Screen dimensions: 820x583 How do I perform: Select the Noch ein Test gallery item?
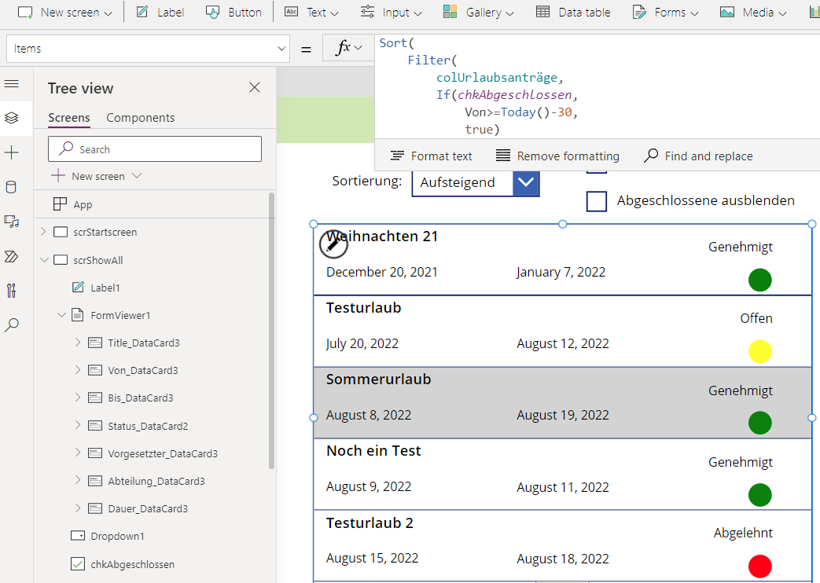563,475
